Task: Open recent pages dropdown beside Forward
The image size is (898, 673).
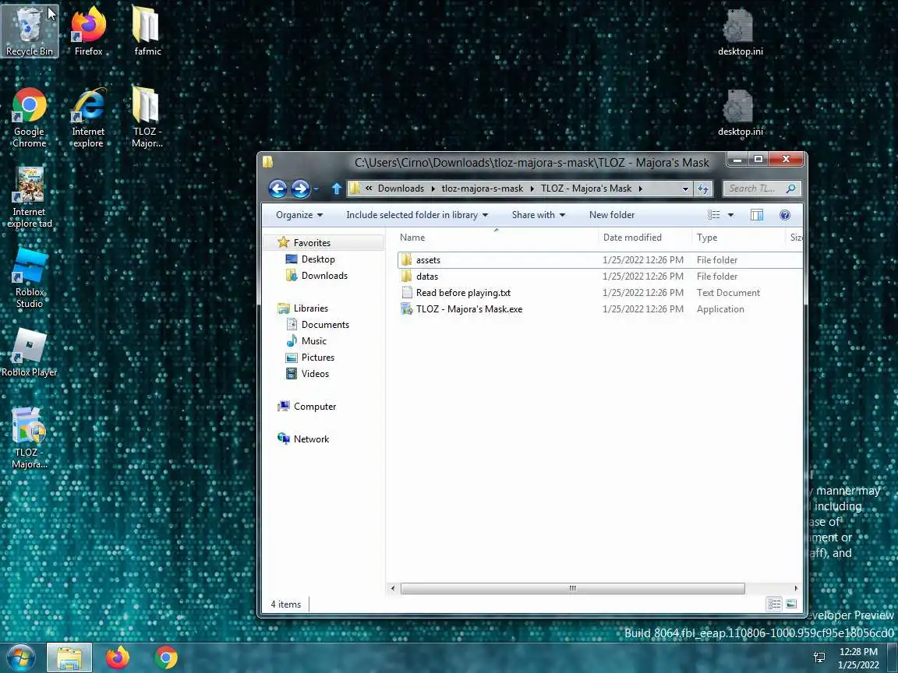Action: point(316,189)
